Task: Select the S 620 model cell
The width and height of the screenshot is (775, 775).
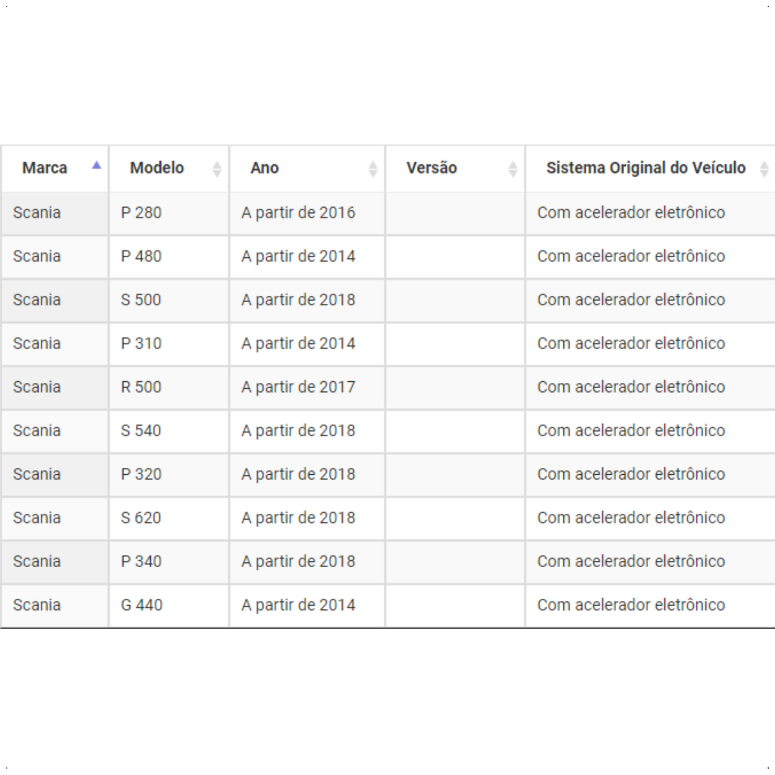Action: click(x=169, y=518)
